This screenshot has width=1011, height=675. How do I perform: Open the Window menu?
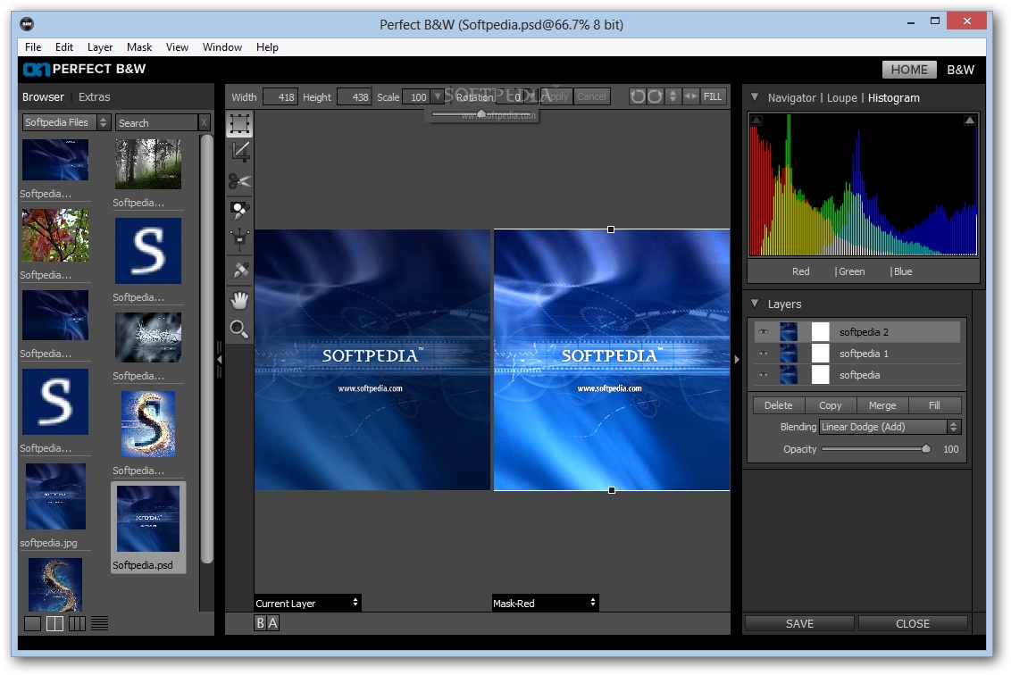[221, 47]
